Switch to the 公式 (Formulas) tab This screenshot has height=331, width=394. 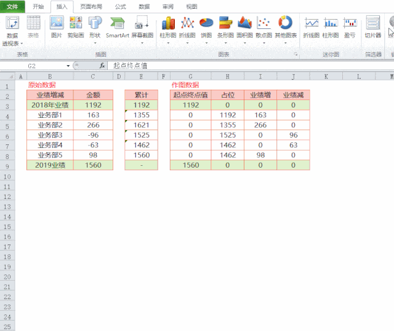click(121, 6)
